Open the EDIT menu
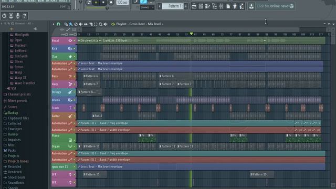 (x=12, y=1)
